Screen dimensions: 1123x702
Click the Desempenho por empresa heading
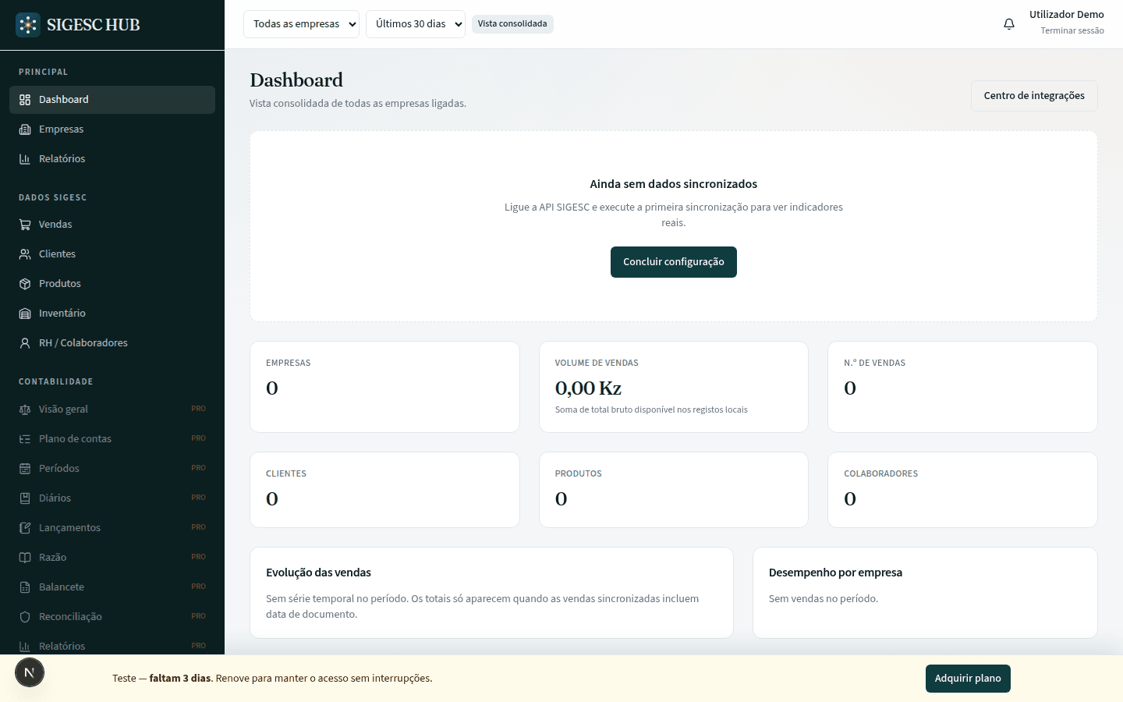pyautogui.click(x=835, y=573)
